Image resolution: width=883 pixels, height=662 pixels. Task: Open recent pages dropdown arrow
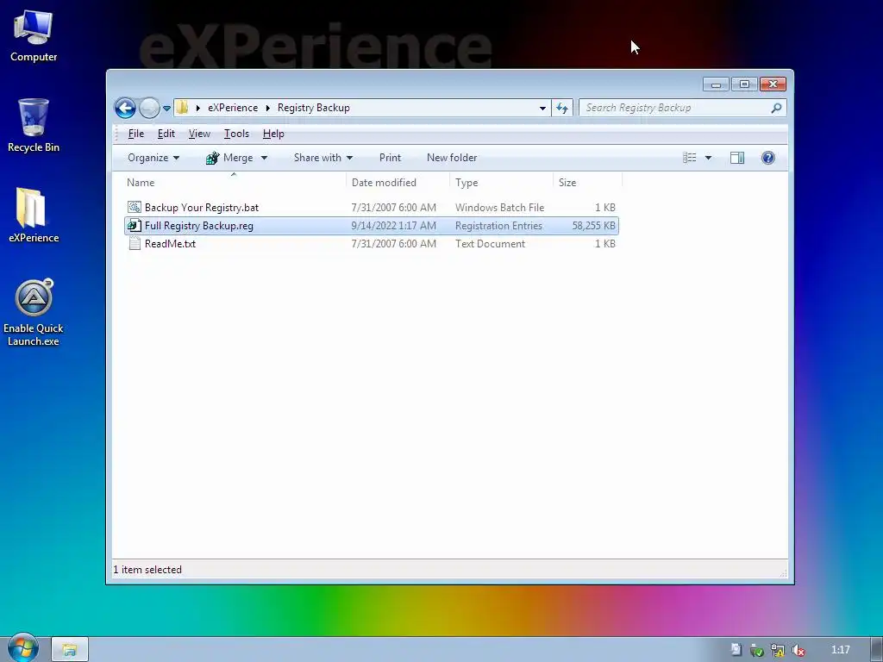[166, 108]
